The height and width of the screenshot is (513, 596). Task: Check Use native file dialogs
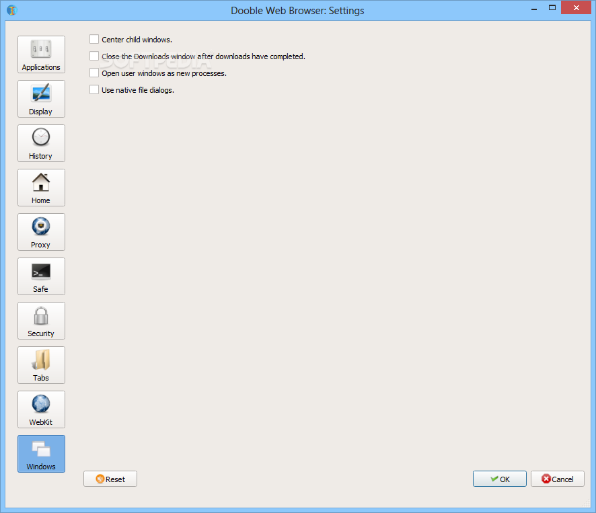pos(94,89)
